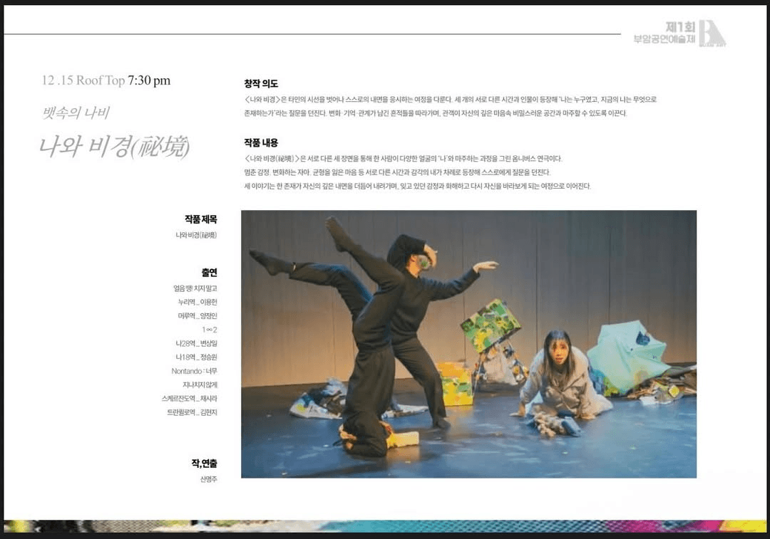This screenshot has width=770, height=539.
Task: Click the green patterned box prop in photo
Action: pos(490,326)
